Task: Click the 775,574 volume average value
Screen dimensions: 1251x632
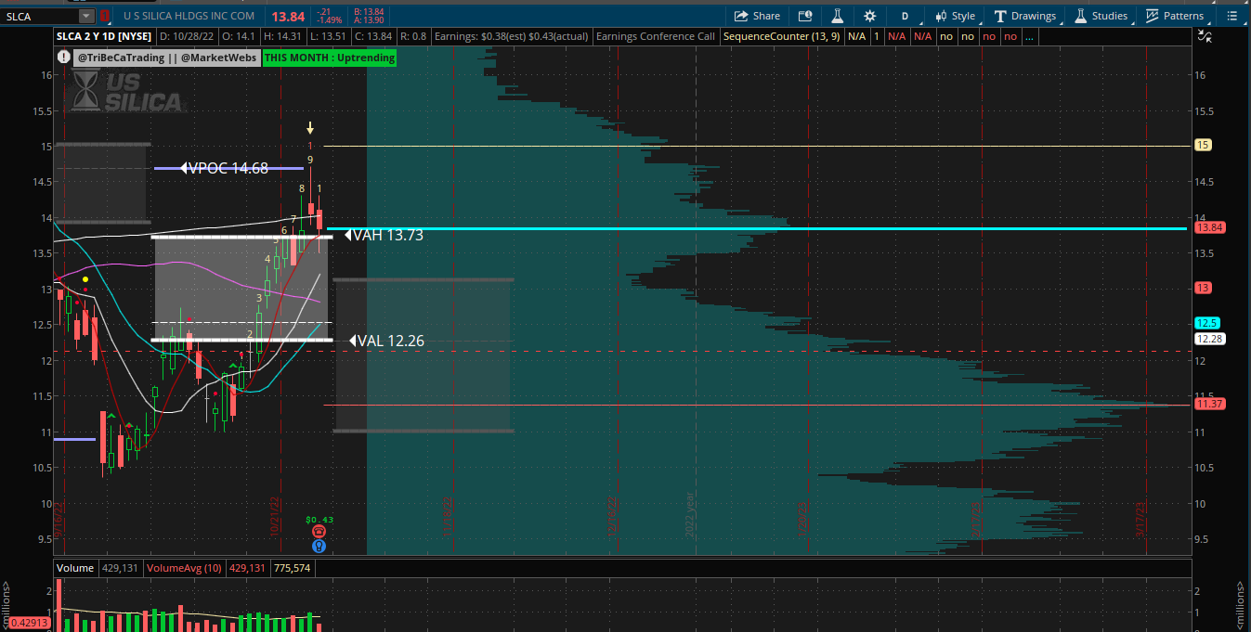Action: point(294,568)
